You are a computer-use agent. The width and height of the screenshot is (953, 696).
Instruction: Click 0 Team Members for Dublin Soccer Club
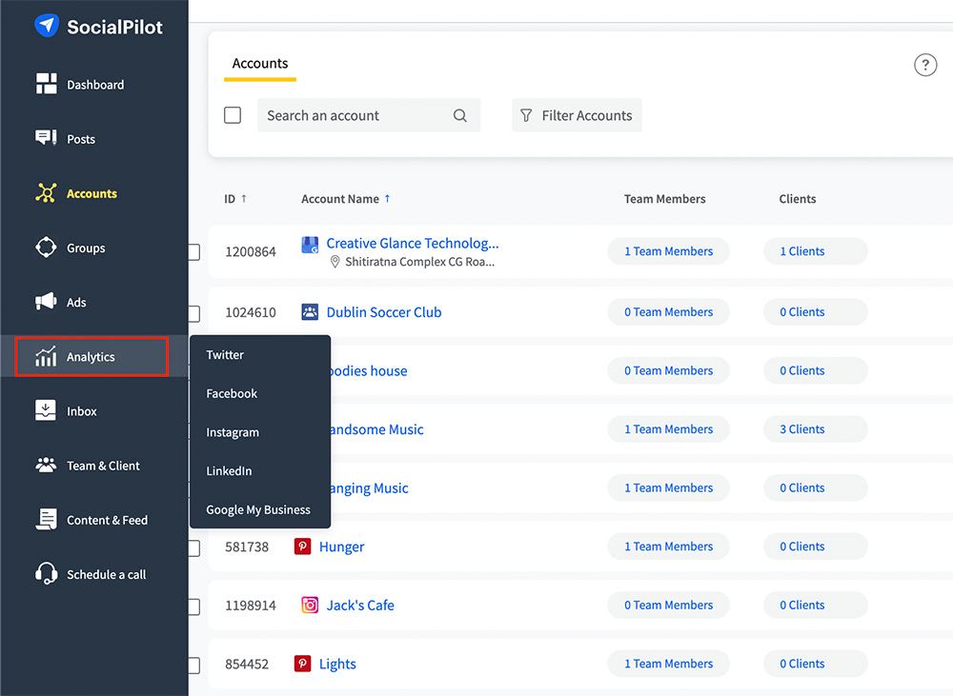pyautogui.click(x=669, y=312)
